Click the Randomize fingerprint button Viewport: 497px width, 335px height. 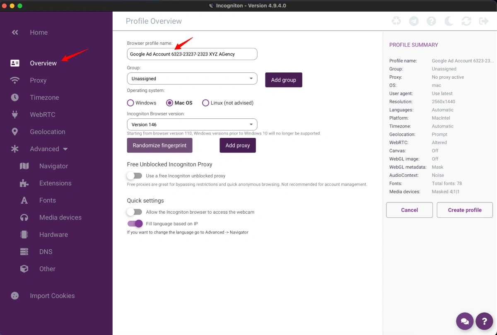tap(159, 145)
